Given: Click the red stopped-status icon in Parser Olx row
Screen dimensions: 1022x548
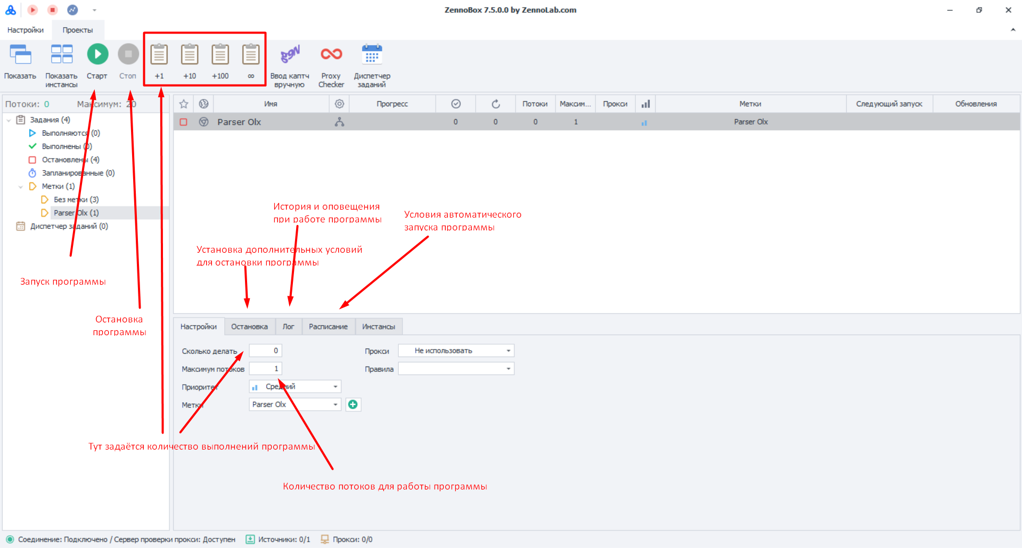Looking at the screenshot, I should pos(184,122).
